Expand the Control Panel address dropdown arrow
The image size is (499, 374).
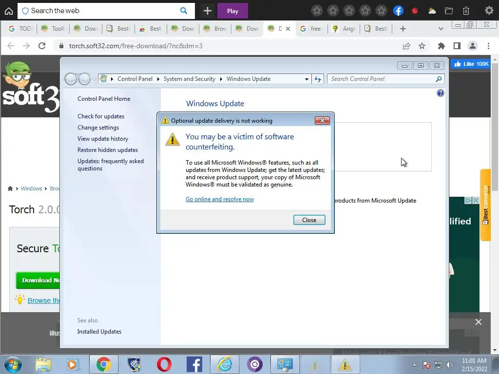pos(307,79)
